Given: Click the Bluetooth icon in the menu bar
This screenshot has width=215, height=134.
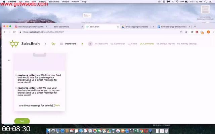Looking at the screenshot, I should (173, 2).
